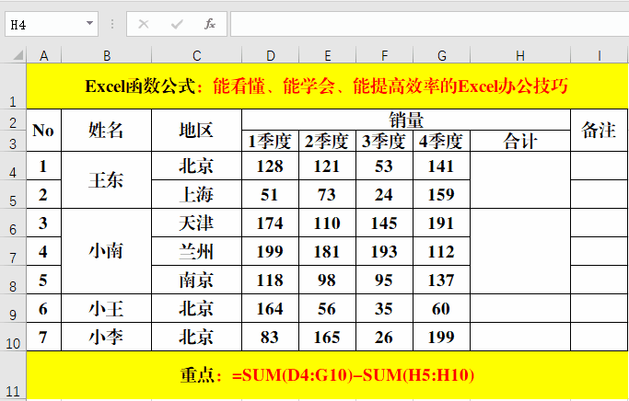Click cell with value 137
The image size is (629, 401).
pos(441,280)
